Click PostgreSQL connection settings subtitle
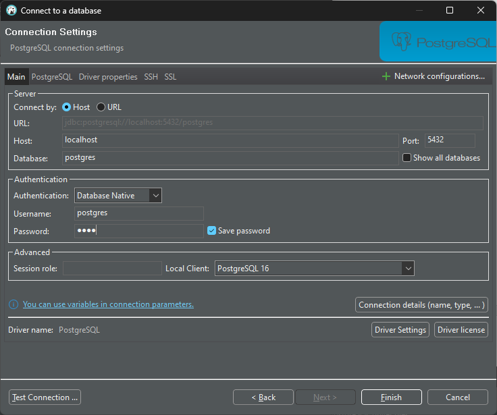Image resolution: width=497 pixels, height=415 pixels. click(67, 48)
